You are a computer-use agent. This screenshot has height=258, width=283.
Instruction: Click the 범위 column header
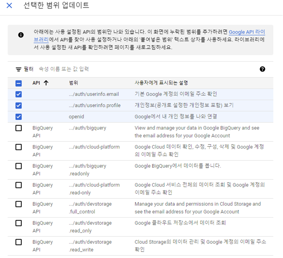[73, 83]
